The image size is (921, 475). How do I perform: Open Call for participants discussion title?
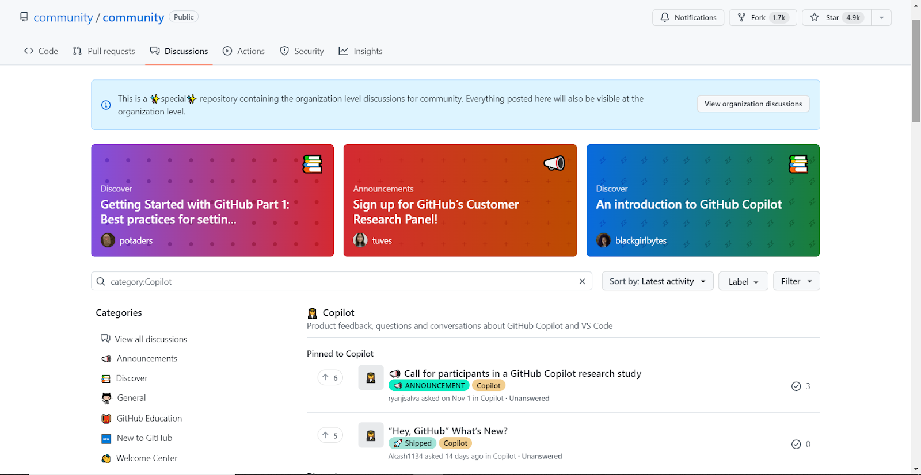click(523, 374)
